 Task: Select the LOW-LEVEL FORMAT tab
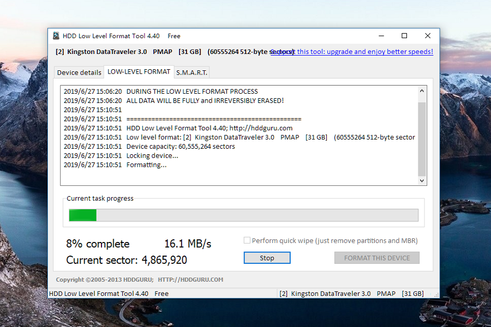(139, 71)
